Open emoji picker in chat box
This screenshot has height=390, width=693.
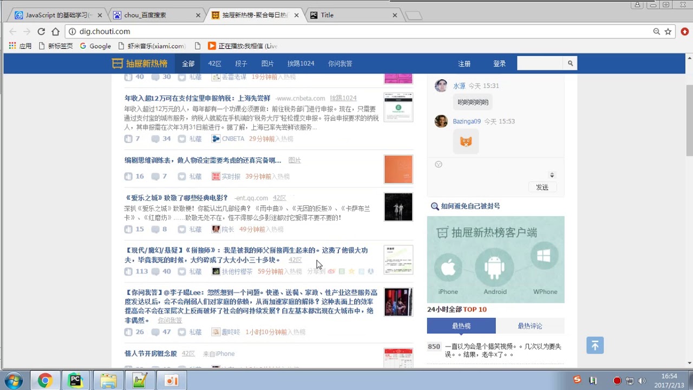pos(439,164)
